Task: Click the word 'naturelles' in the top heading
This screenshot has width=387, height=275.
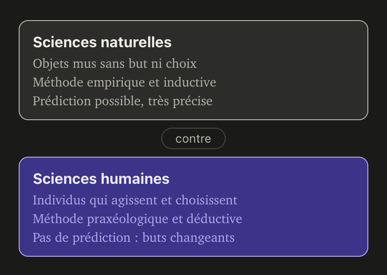Action: [x=136, y=42]
